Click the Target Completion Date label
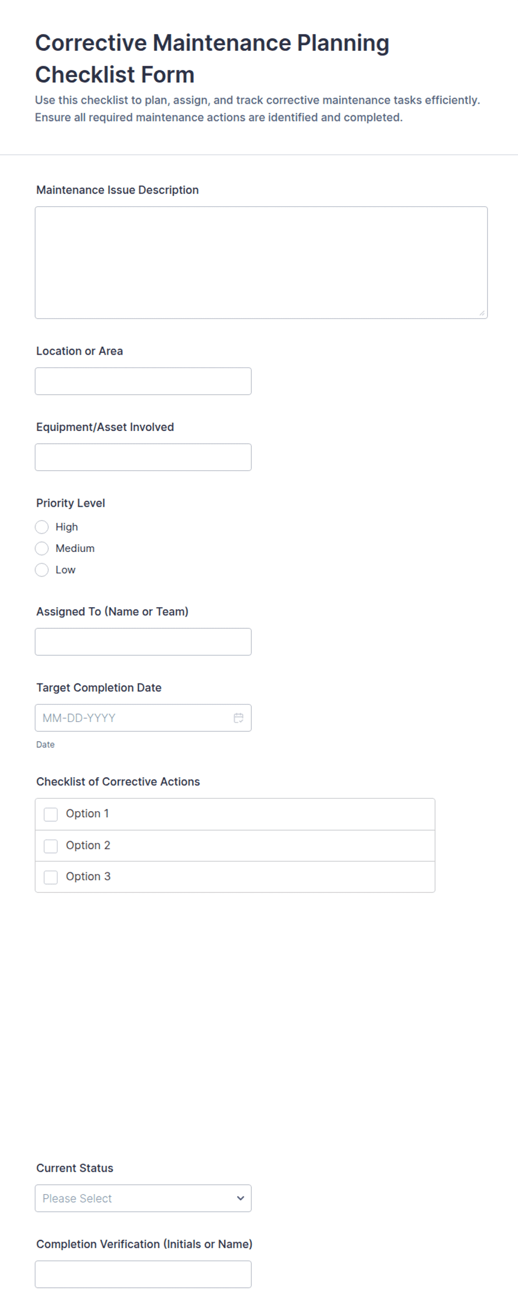 [99, 687]
